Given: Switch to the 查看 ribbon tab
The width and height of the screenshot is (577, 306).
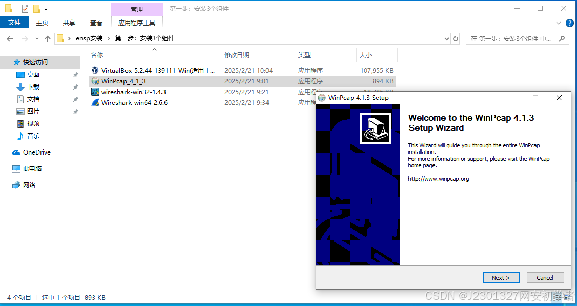Looking at the screenshot, I should tap(96, 23).
